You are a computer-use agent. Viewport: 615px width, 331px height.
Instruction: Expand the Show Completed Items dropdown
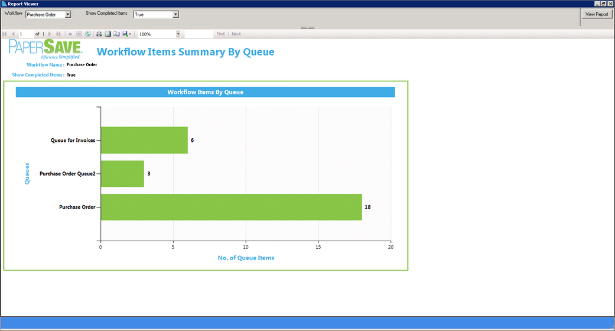coord(175,15)
